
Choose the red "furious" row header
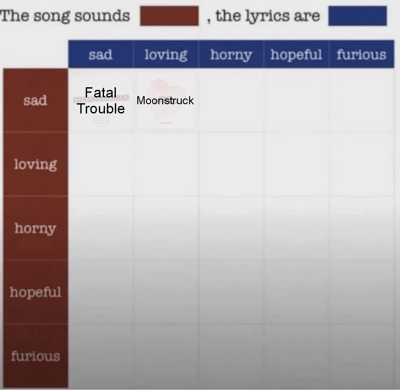click(x=35, y=356)
